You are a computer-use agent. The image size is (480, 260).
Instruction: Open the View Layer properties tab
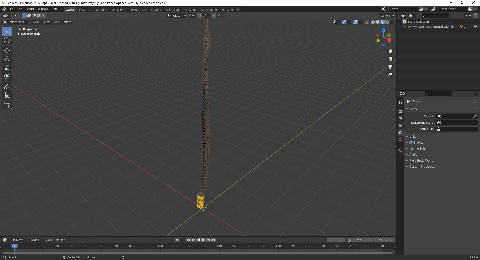(401, 125)
